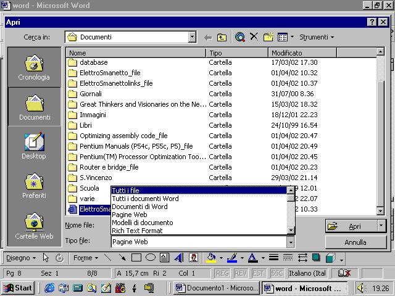Click the Apri open button
This screenshot has height=296, width=395.
pyautogui.click(x=351, y=226)
